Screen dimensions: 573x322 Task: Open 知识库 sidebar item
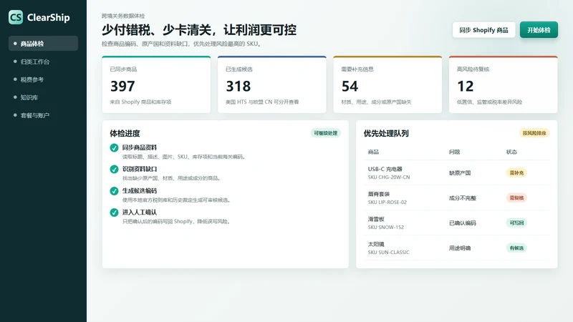43,97
